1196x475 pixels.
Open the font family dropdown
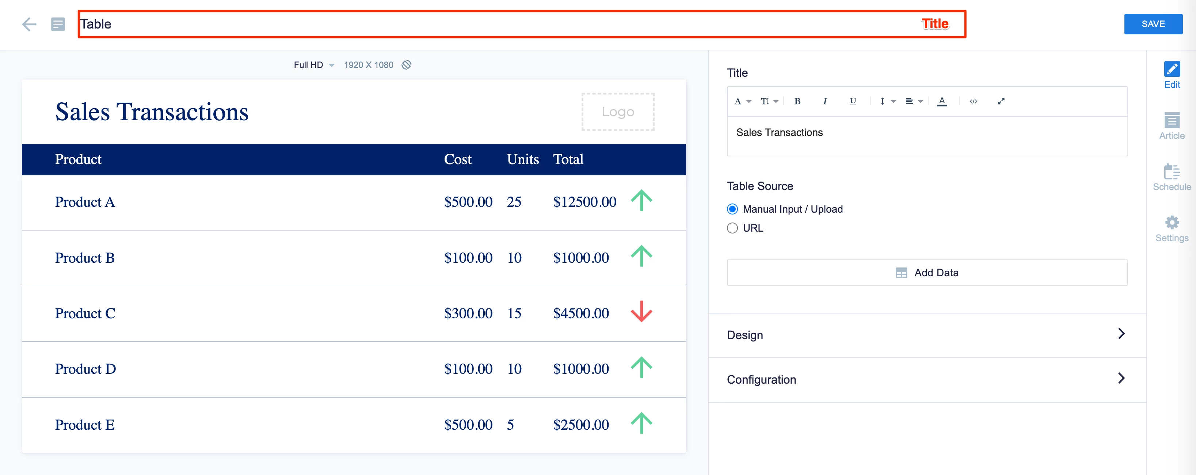pyautogui.click(x=742, y=101)
